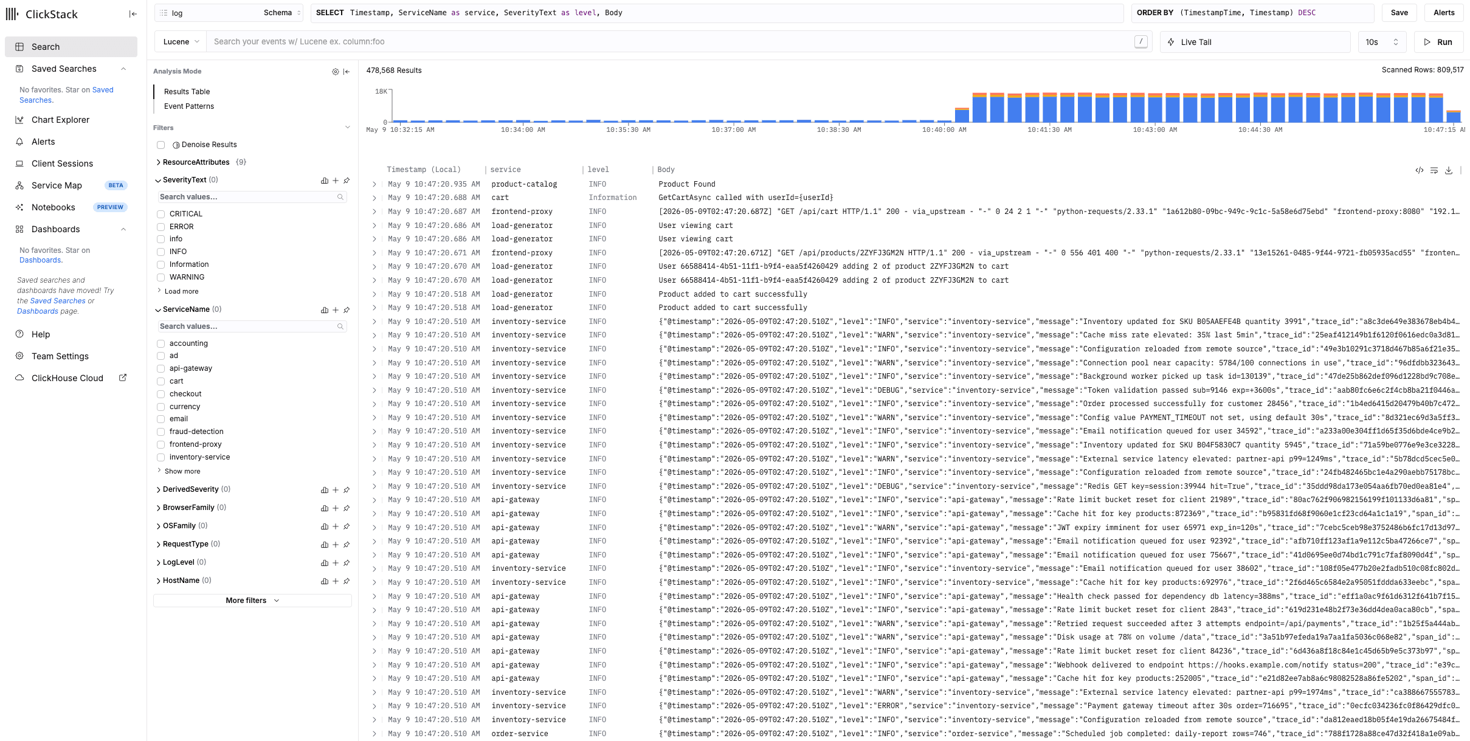Open the SQL/code view icon above results
Viewport: 1470px width, 741px height.
(x=1419, y=170)
